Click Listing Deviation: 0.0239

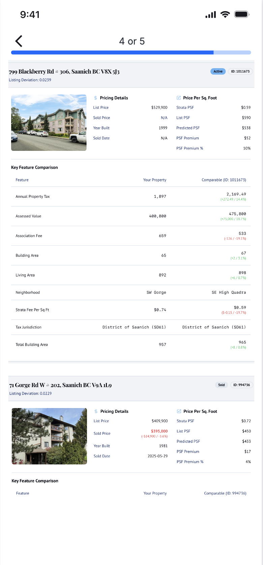(30, 80)
